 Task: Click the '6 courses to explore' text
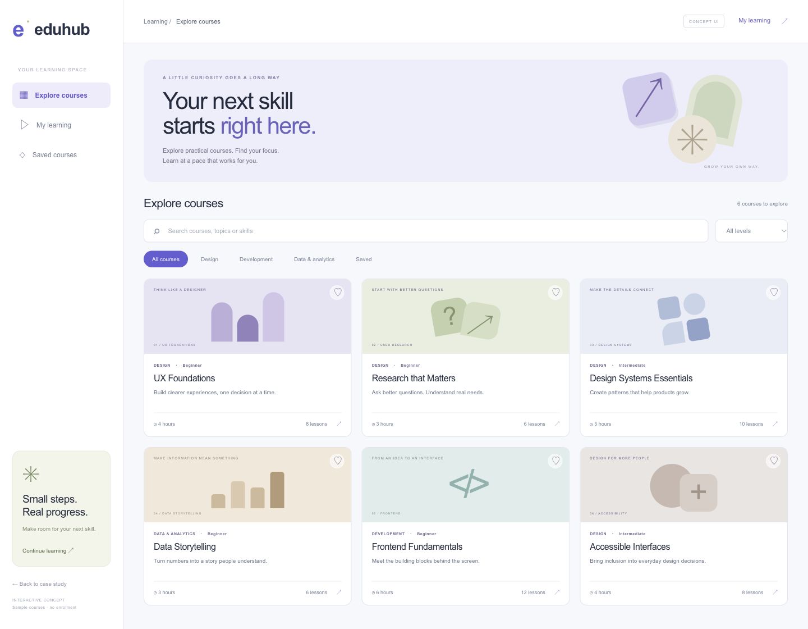(762, 204)
